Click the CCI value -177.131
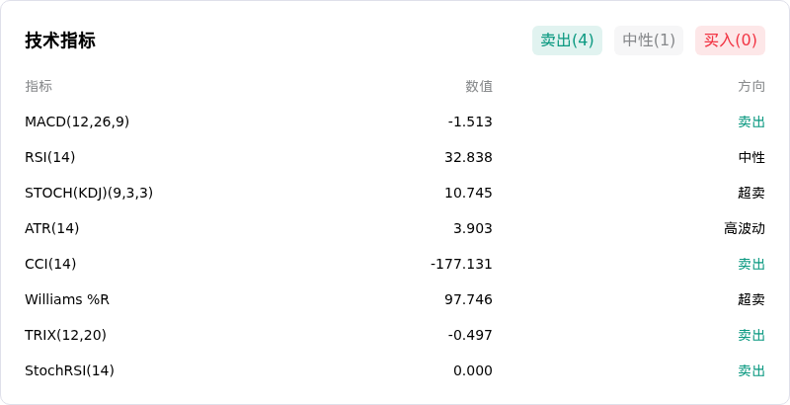The image size is (790, 405). pos(461,264)
